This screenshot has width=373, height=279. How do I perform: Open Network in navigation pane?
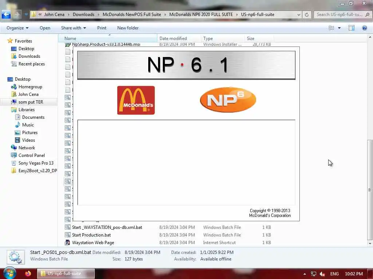click(27, 148)
